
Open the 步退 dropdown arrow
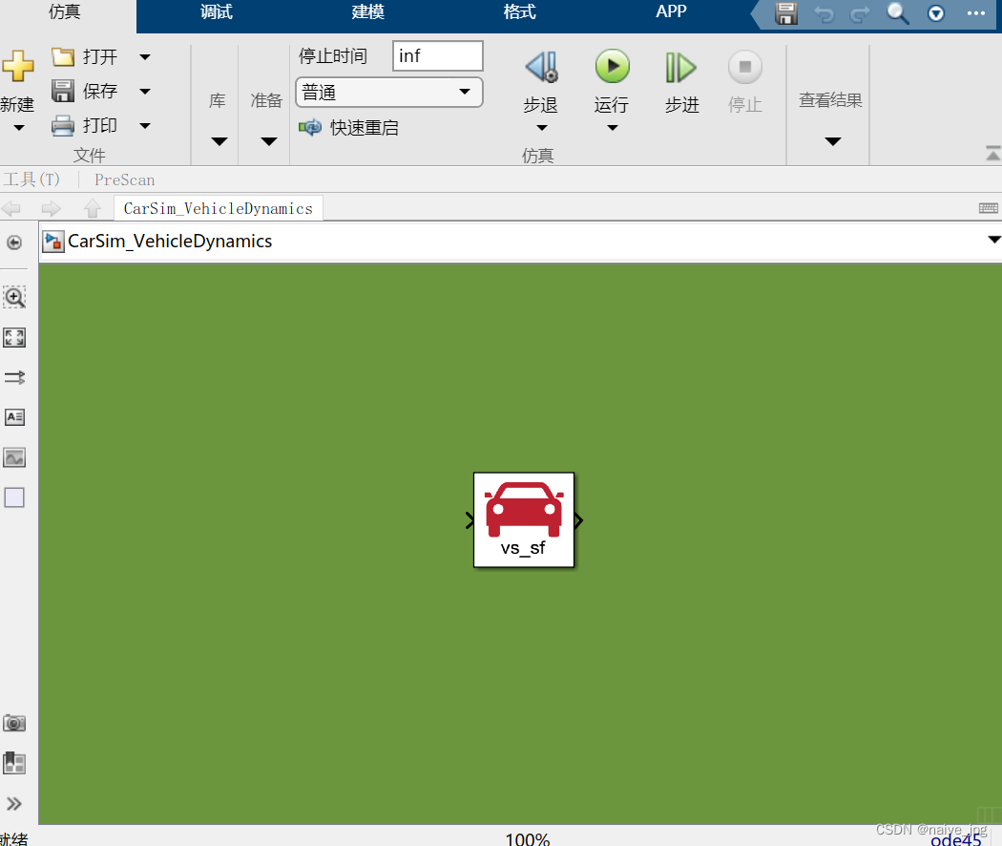click(x=541, y=128)
